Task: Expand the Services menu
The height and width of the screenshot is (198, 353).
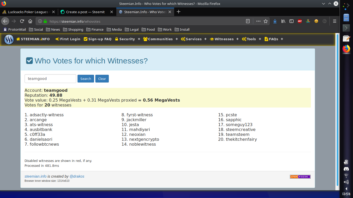Action: click(x=194, y=39)
